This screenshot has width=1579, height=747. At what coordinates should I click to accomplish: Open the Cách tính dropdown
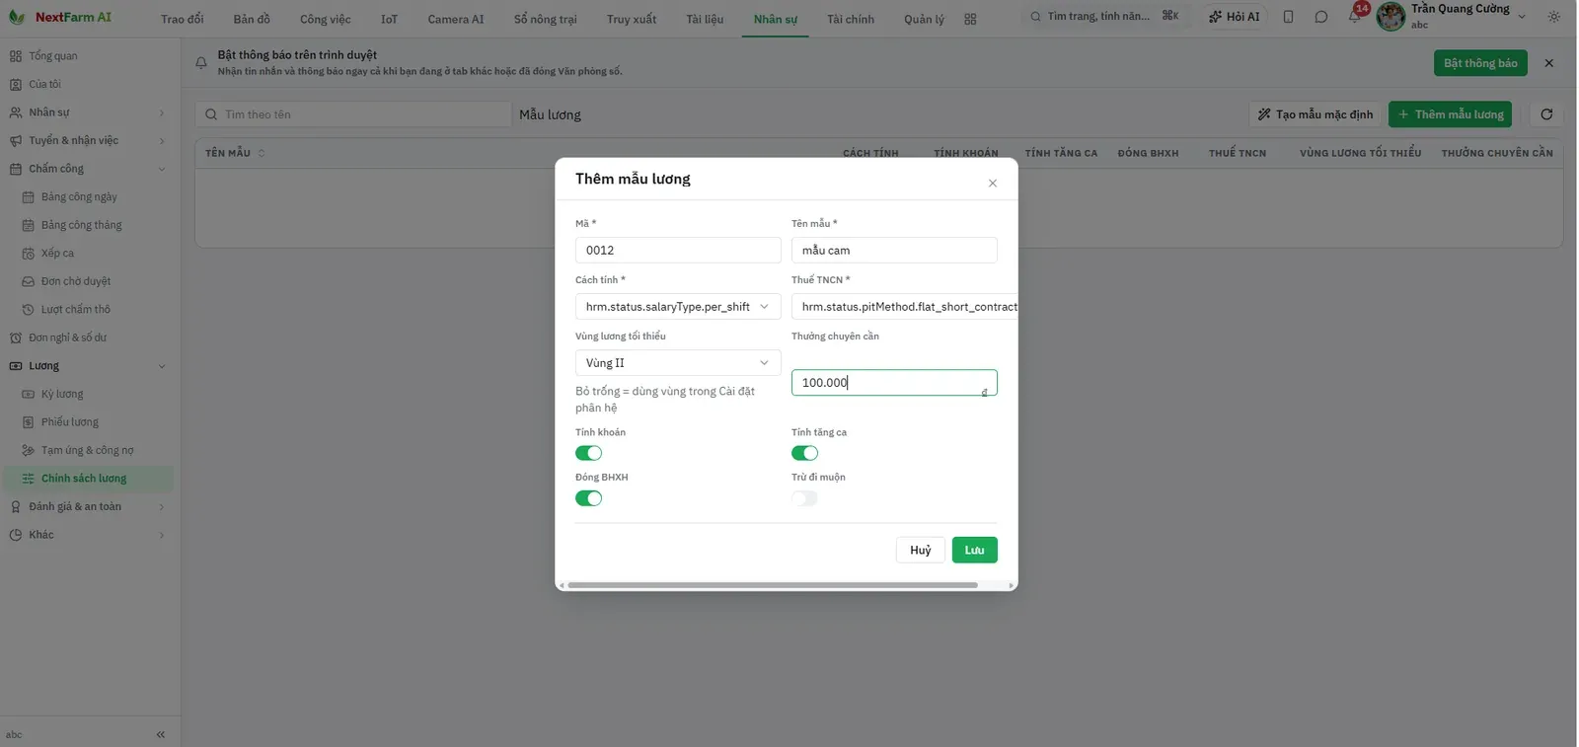678,307
